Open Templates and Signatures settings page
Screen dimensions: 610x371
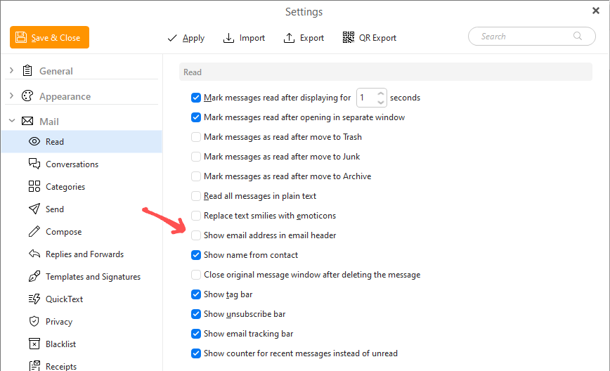82,277
